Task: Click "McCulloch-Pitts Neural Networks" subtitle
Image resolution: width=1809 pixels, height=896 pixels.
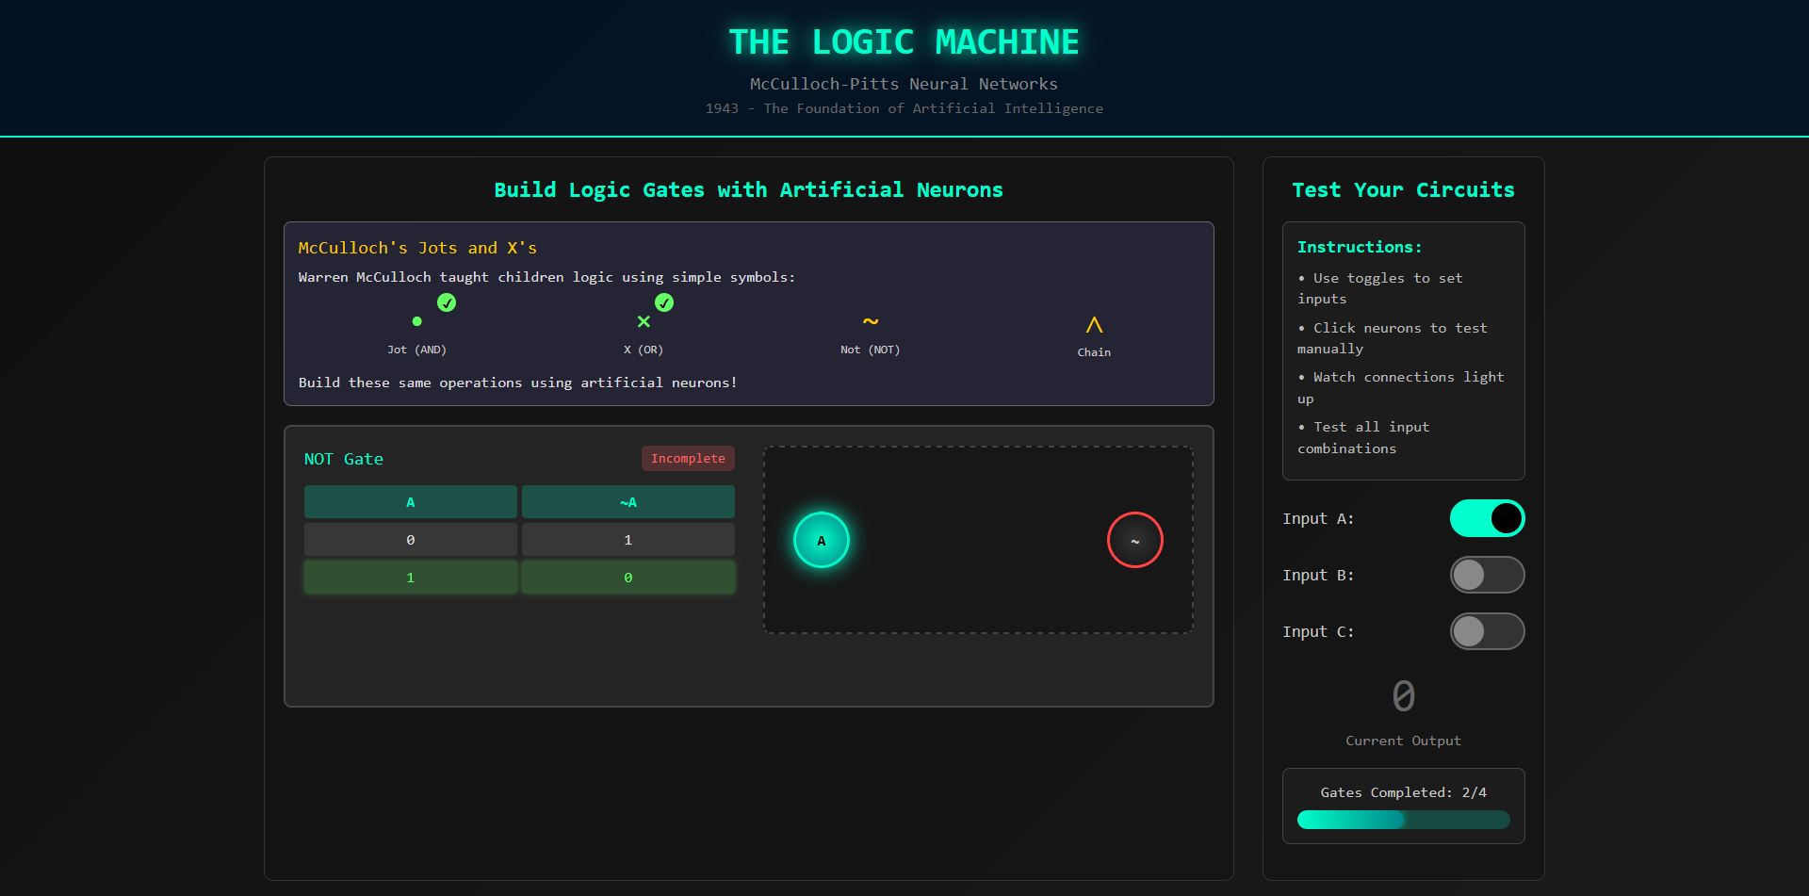Action: coord(904,84)
